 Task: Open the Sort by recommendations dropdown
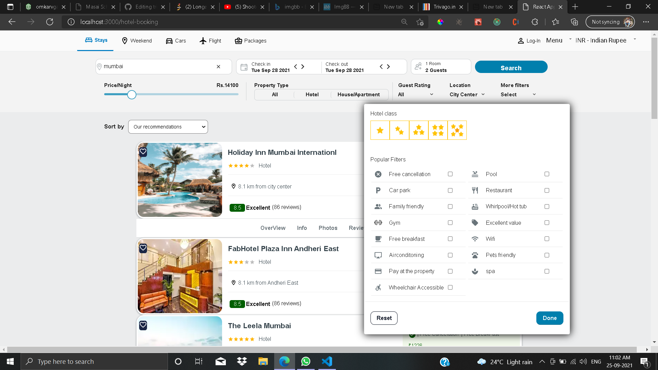click(x=168, y=127)
